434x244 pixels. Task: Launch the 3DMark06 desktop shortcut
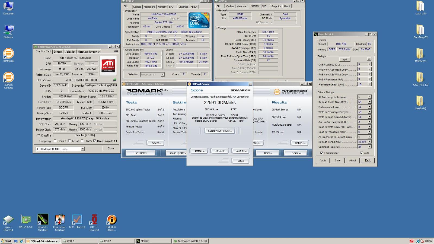point(8,55)
